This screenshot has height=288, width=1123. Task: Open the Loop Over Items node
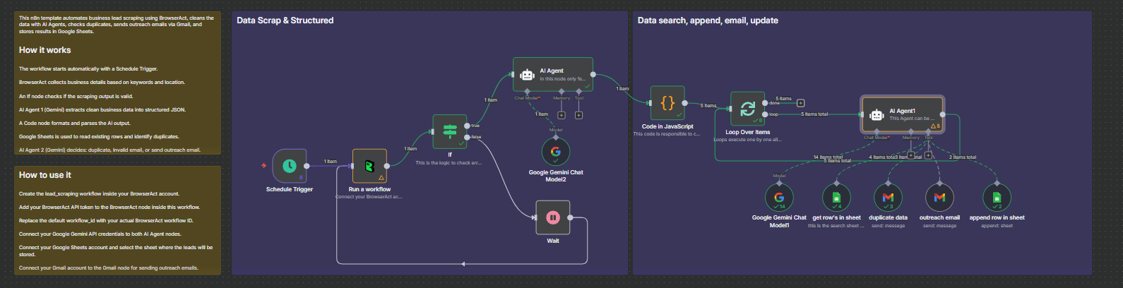click(747, 109)
